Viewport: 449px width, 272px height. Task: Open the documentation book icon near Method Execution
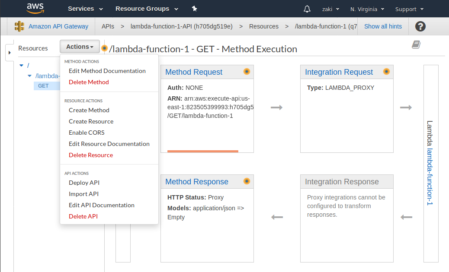click(416, 44)
